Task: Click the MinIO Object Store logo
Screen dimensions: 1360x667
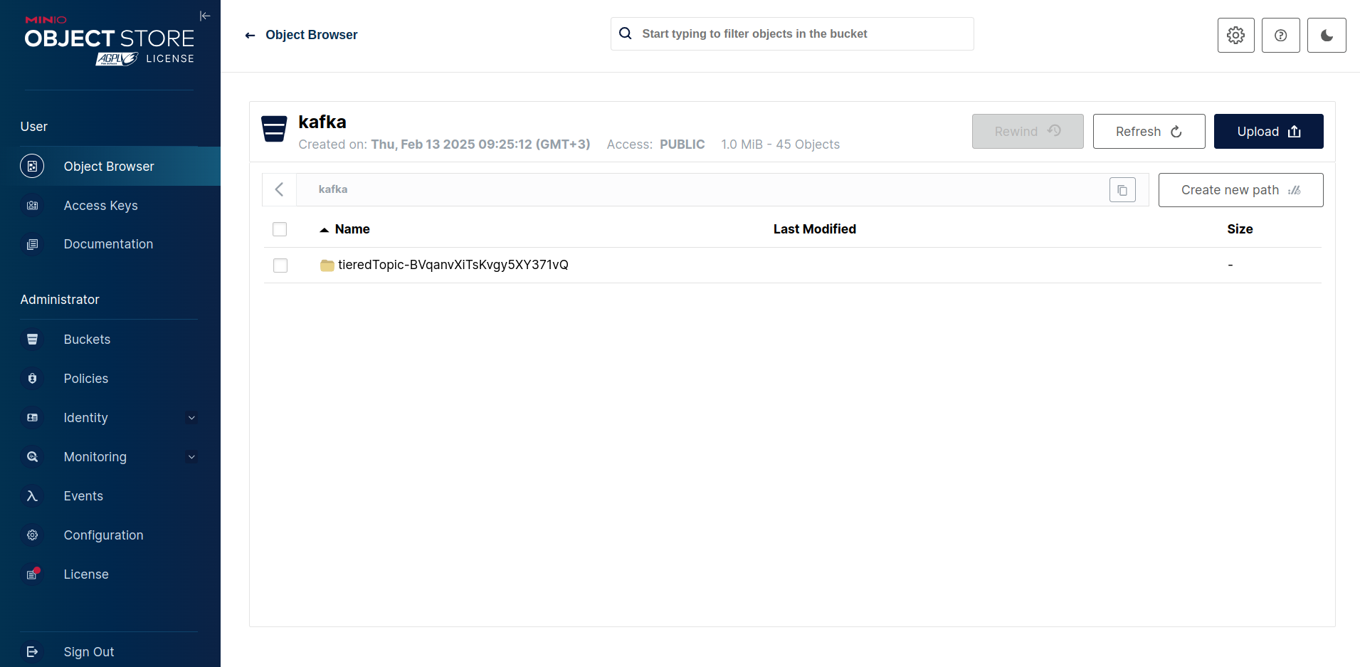Action: [x=110, y=41]
